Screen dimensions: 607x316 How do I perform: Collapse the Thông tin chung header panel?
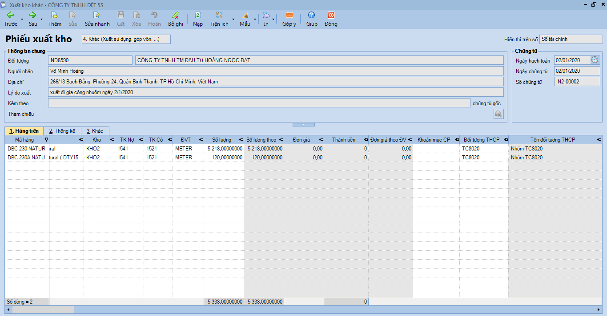pos(303,125)
